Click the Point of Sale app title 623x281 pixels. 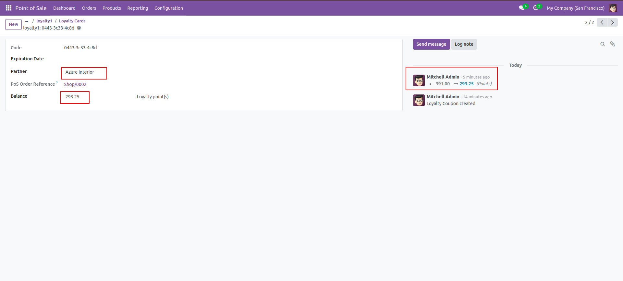pos(31,8)
